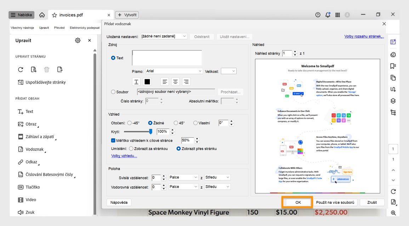The image size is (409, 226).
Task: Open the zoom magnifier sidebar icon
Action: (x=393, y=213)
